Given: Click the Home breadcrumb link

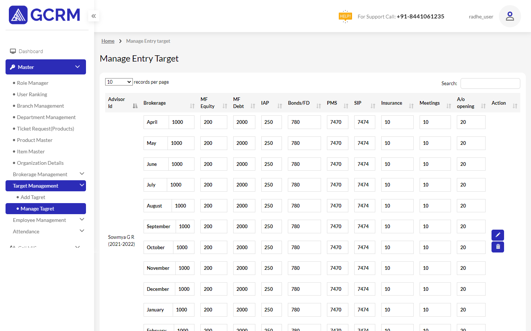Looking at the screenshot, I should coord(108,41).
